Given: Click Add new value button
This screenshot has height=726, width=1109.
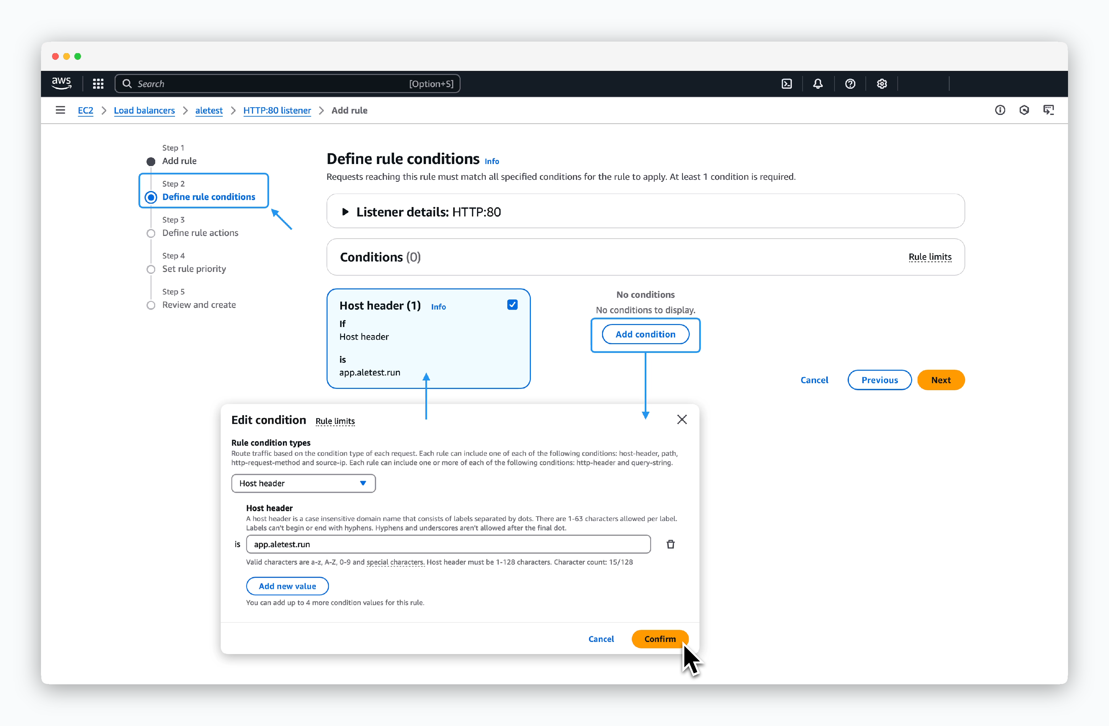Looking at the screenshot, I should tap(287, 586).
